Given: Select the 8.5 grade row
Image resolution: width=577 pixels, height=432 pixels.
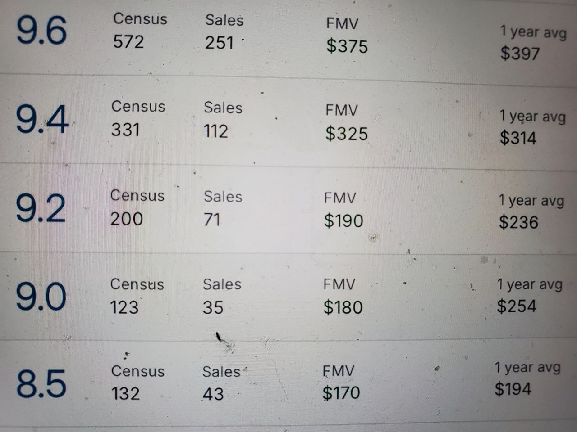Looking at the screenshot, I should pyautogui.click(x=288, y=382).
